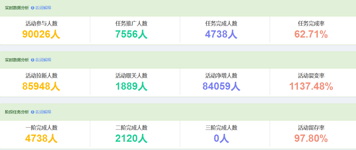Select the 85948人 活动拉新人数 figure
The image size is (356, 150).
(41, 86)
